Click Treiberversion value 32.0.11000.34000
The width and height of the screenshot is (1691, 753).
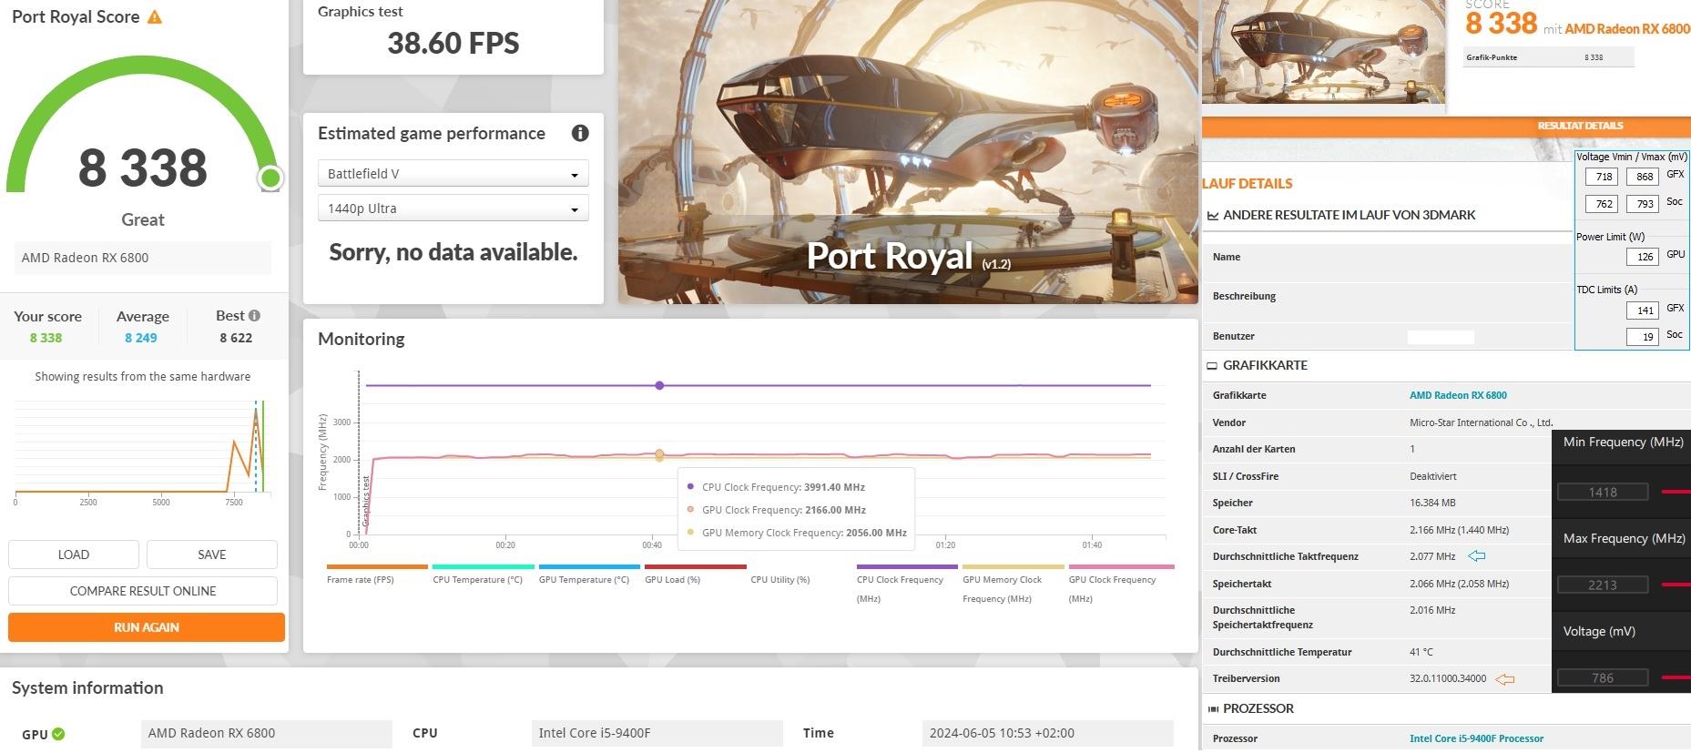(1448, 678)
